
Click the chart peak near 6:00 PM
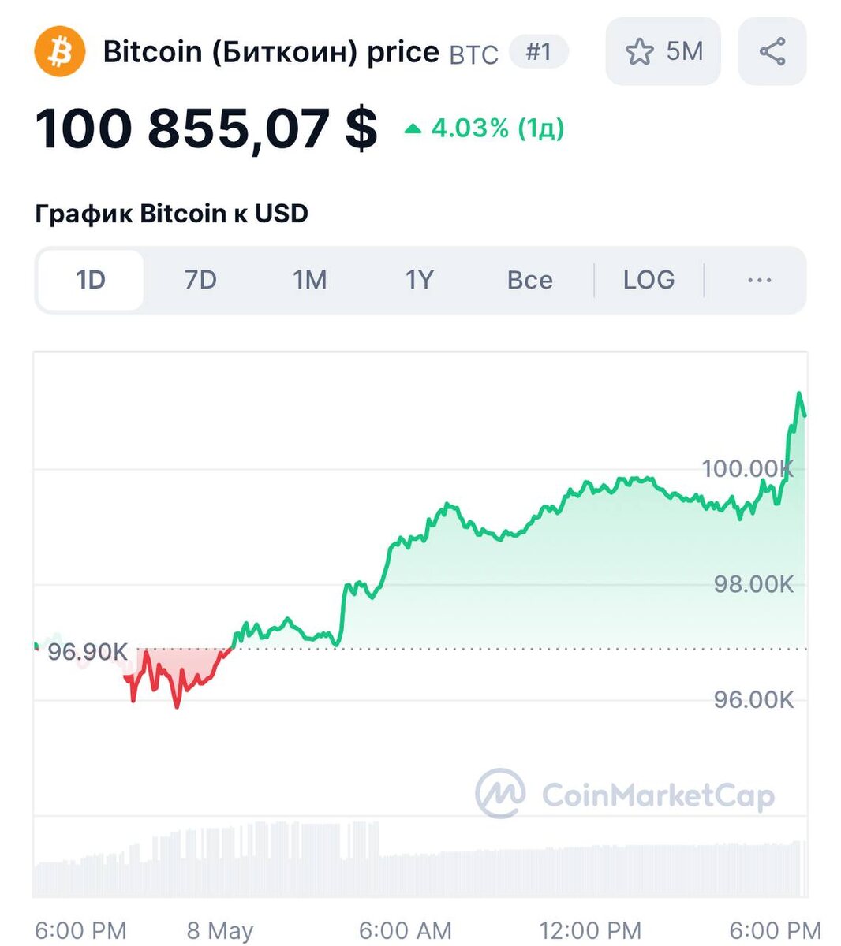pyautogui.click(x=799, y=394)
